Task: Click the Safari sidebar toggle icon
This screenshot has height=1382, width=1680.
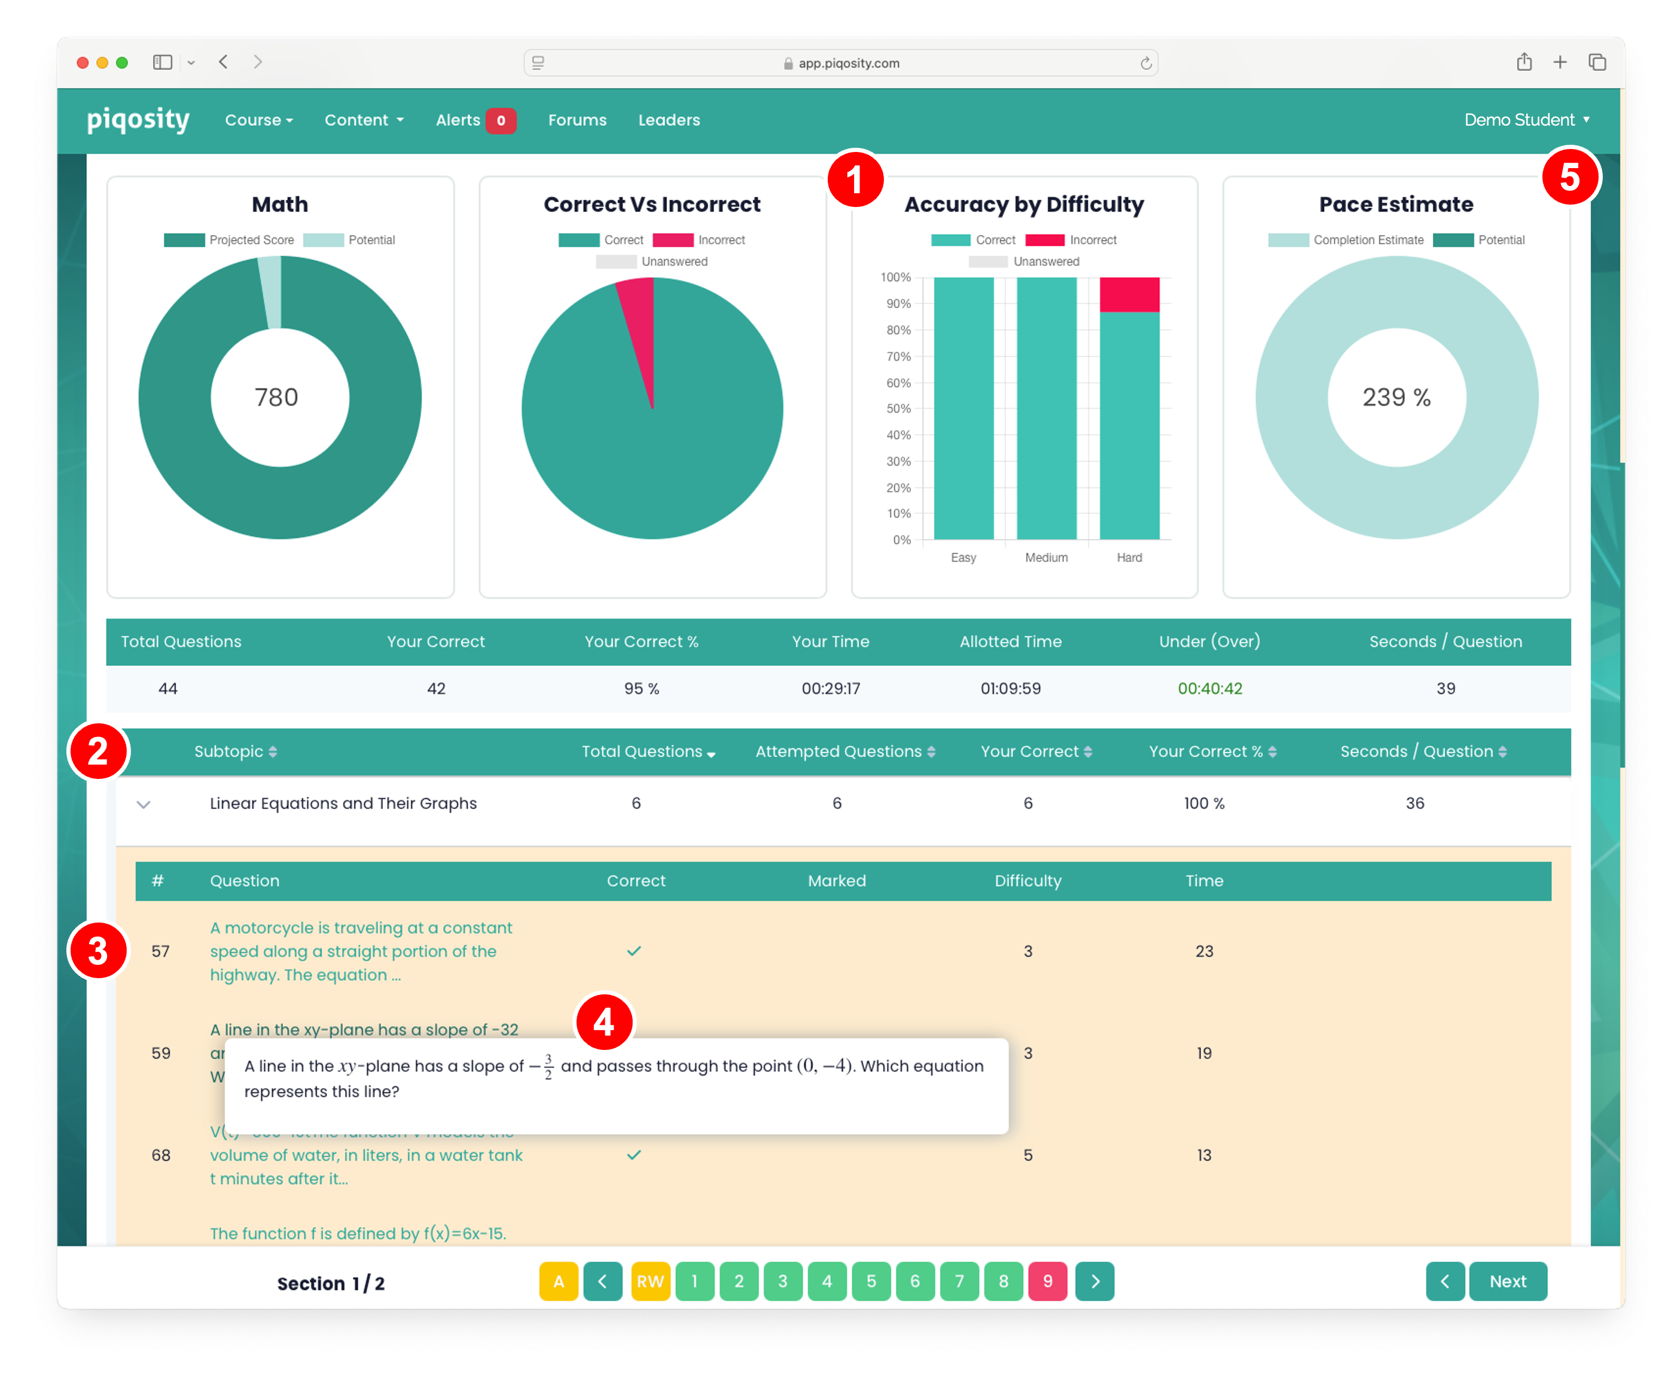Action: point(162,62)
